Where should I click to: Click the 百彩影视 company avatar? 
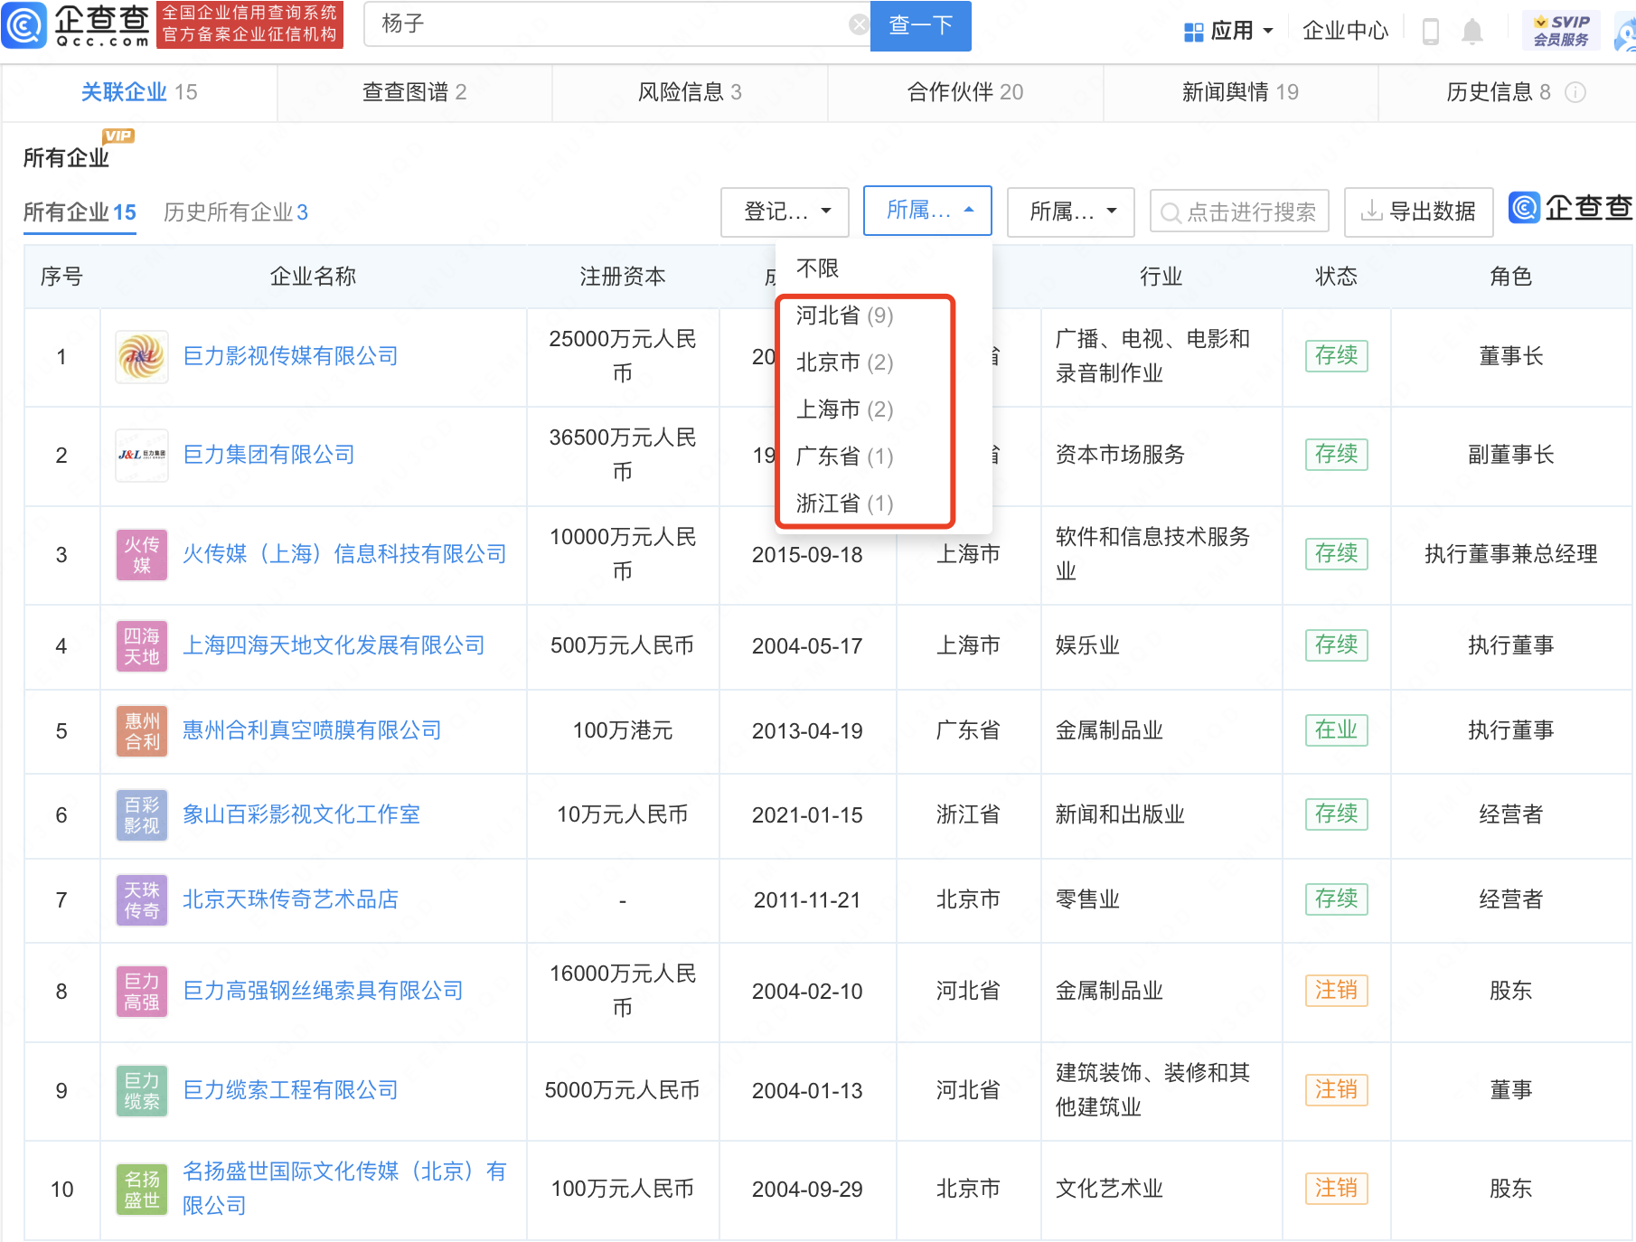142,814
